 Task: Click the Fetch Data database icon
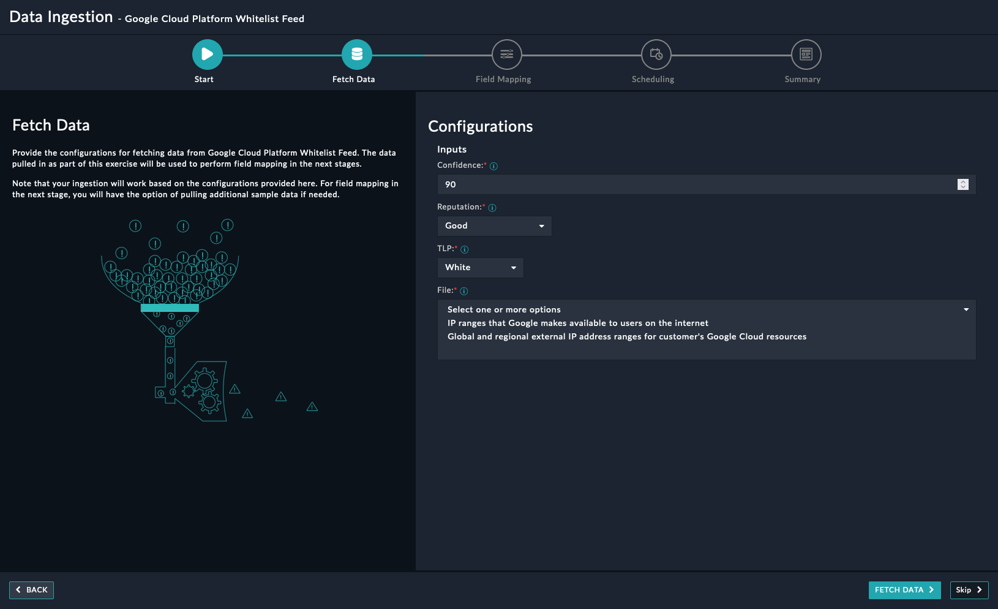pos(356,55)
